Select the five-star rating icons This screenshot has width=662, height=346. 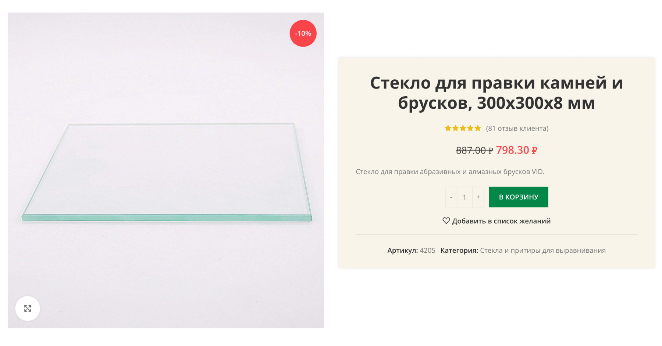[463, 128]
